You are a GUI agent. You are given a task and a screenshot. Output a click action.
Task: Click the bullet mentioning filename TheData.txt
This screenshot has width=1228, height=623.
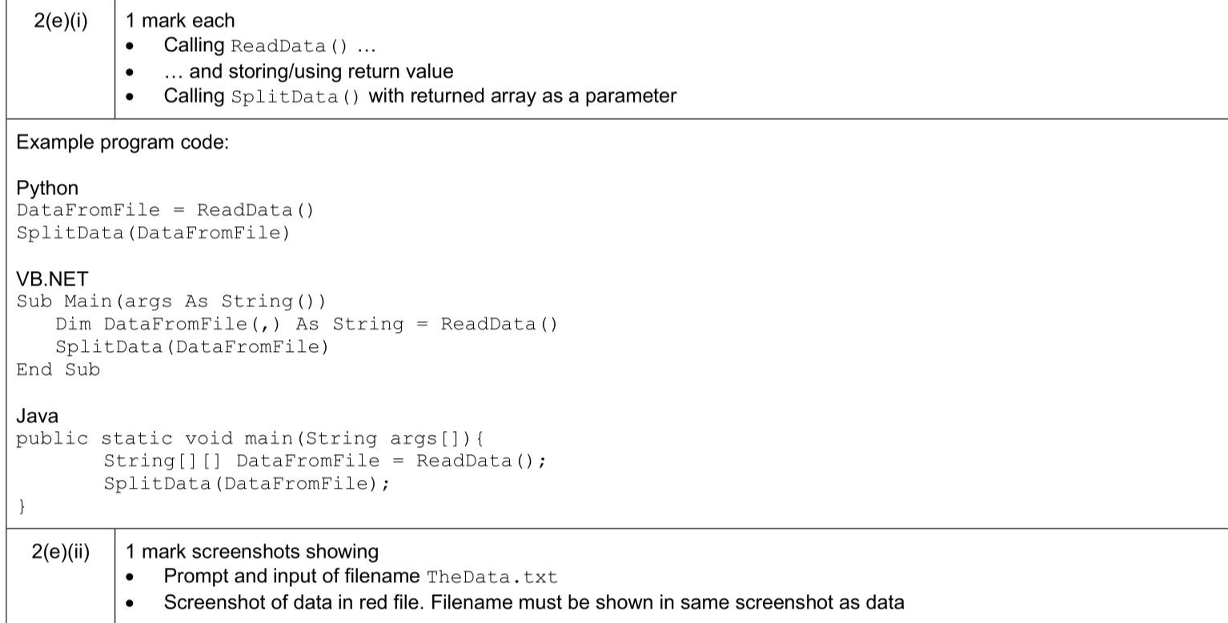(x=360, y=577)
